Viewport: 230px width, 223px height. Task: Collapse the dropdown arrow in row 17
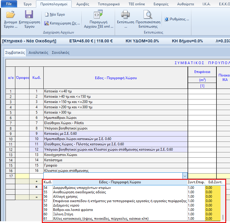click(185, 176)
